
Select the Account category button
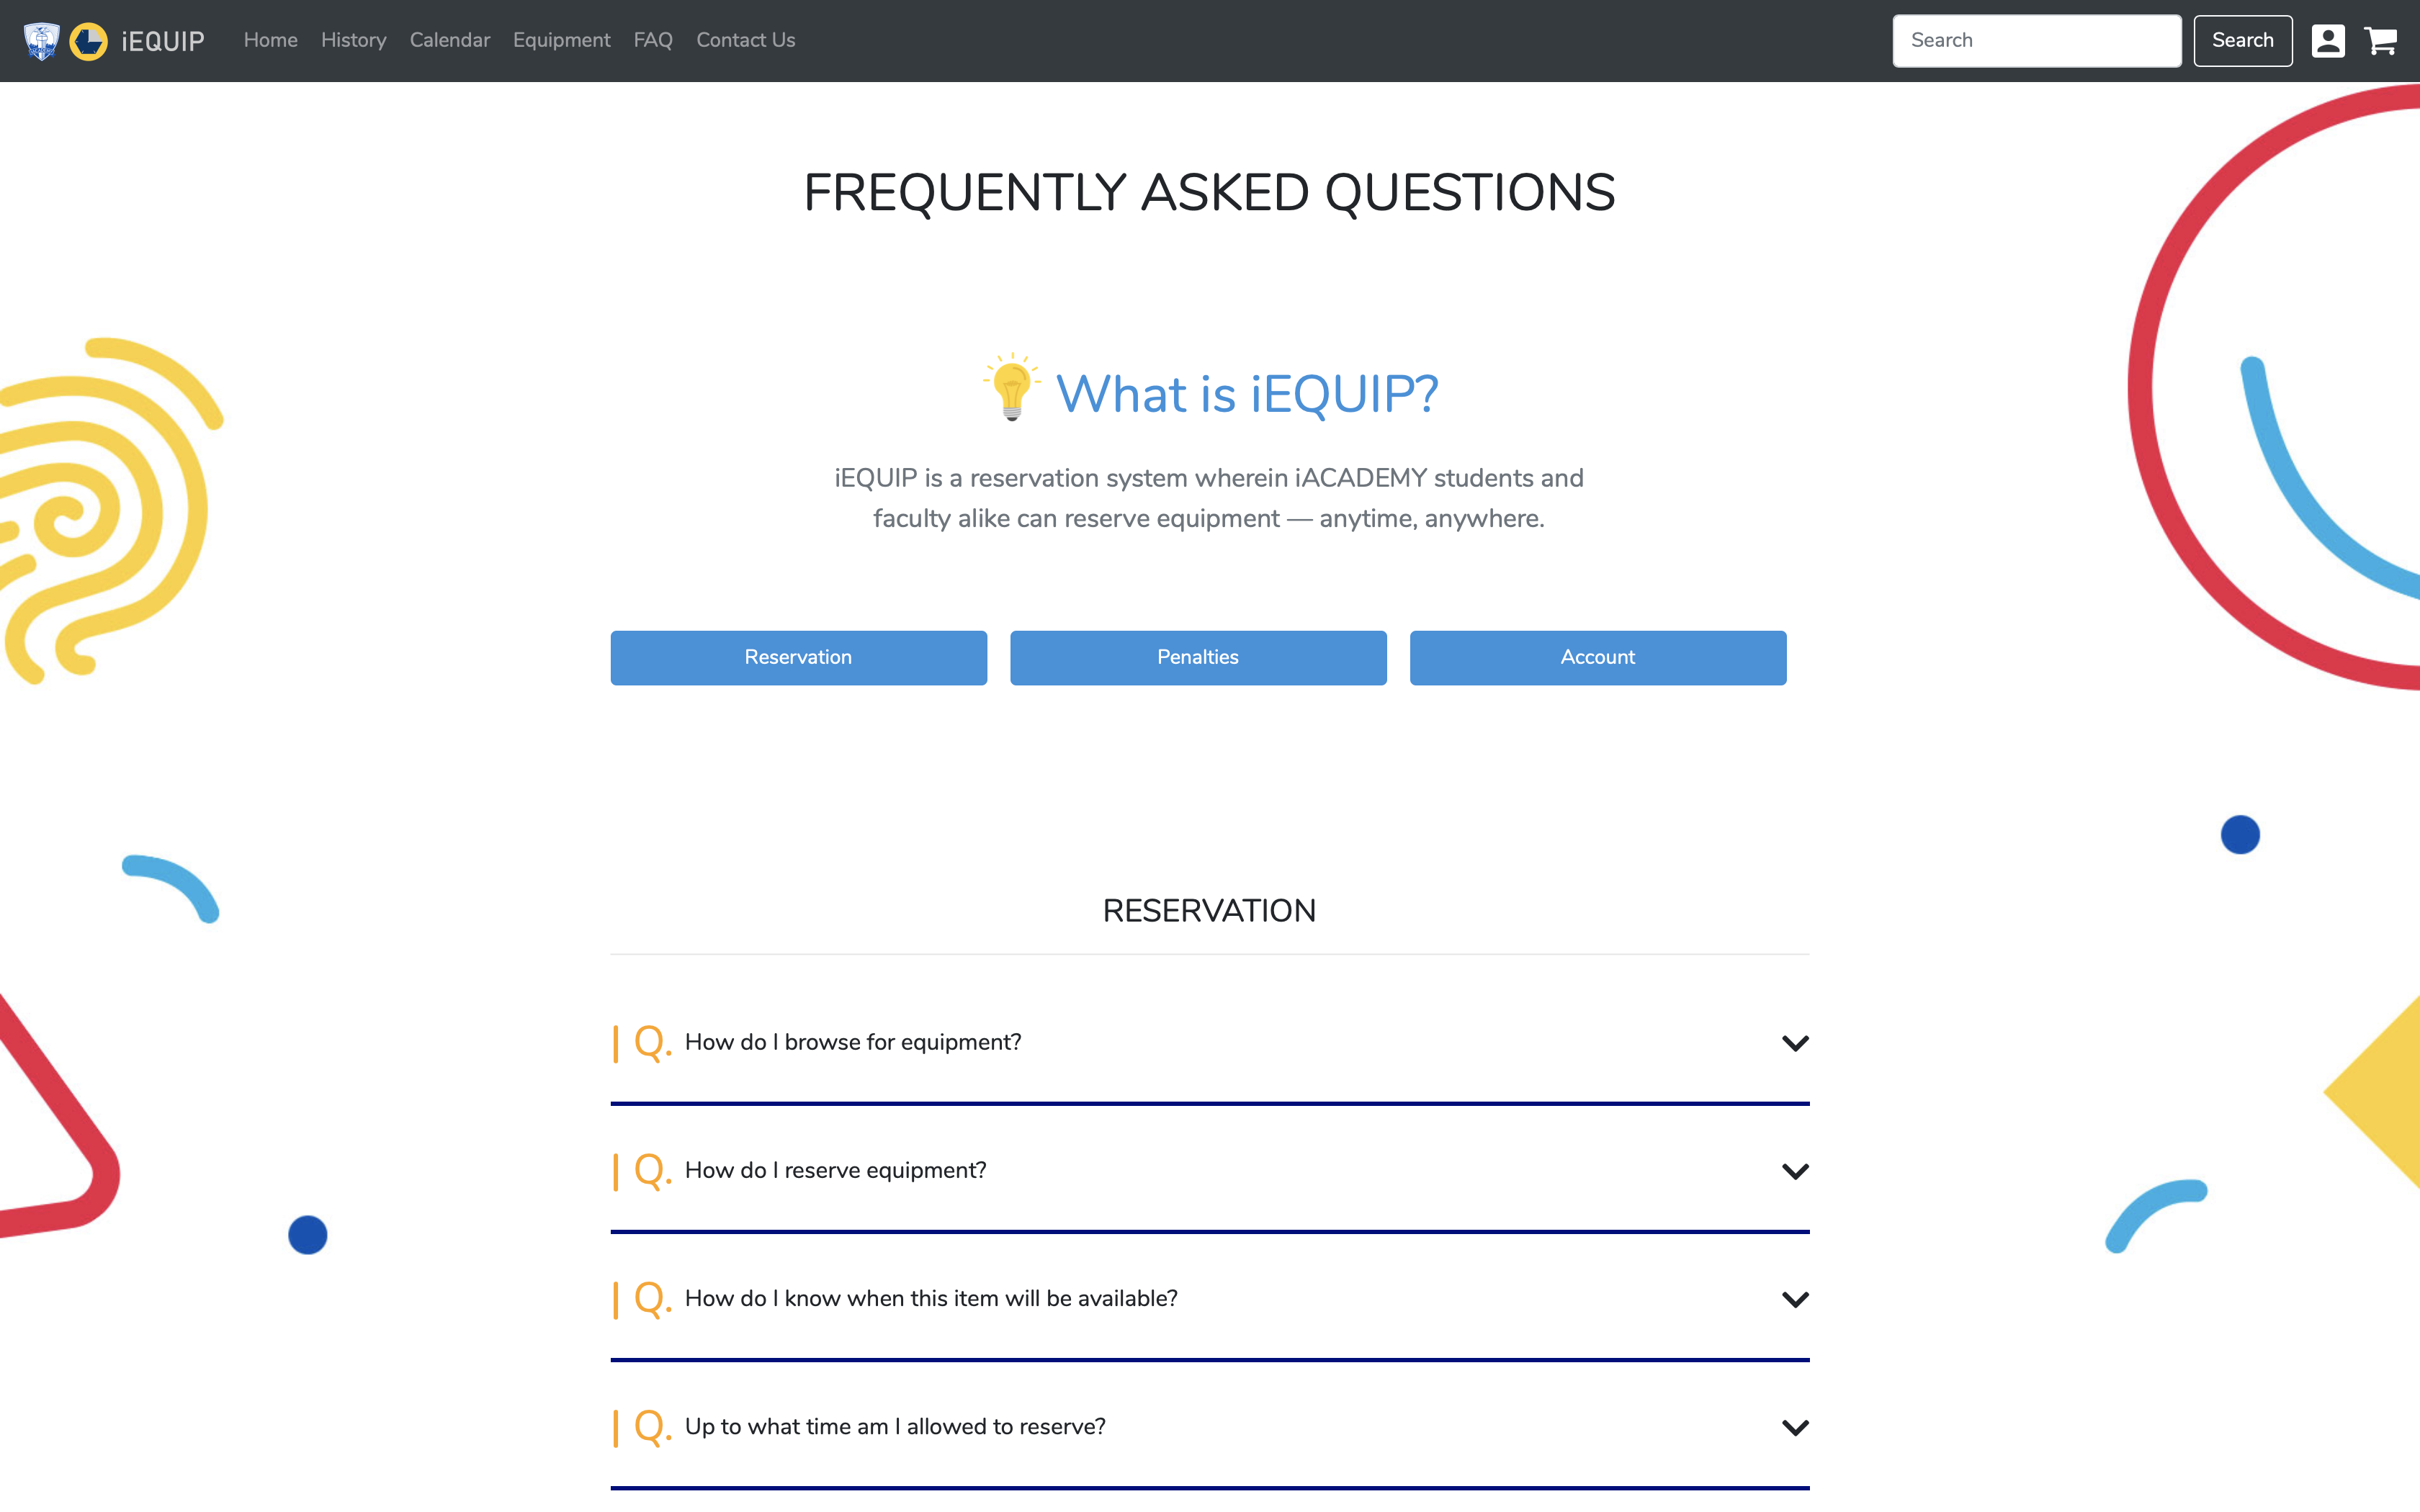coord(1598,657)
